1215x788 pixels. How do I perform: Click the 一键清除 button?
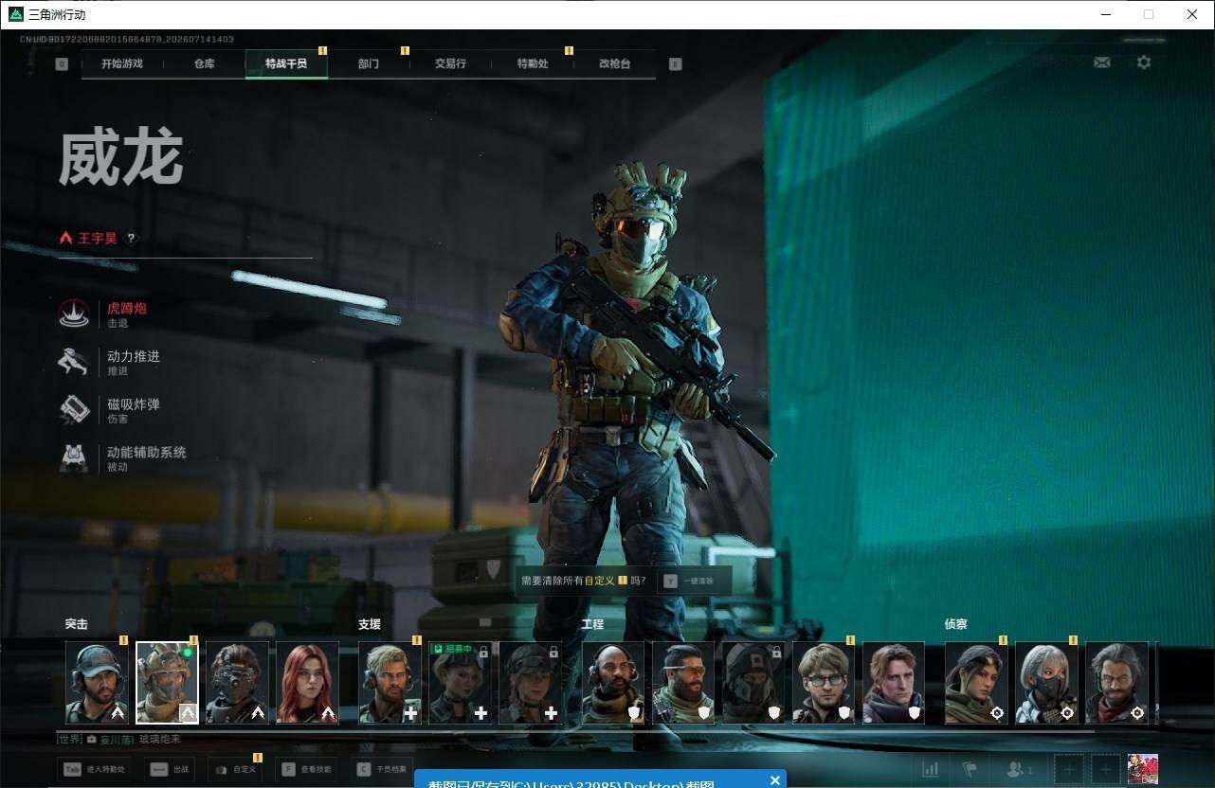[x=692, y=581]
